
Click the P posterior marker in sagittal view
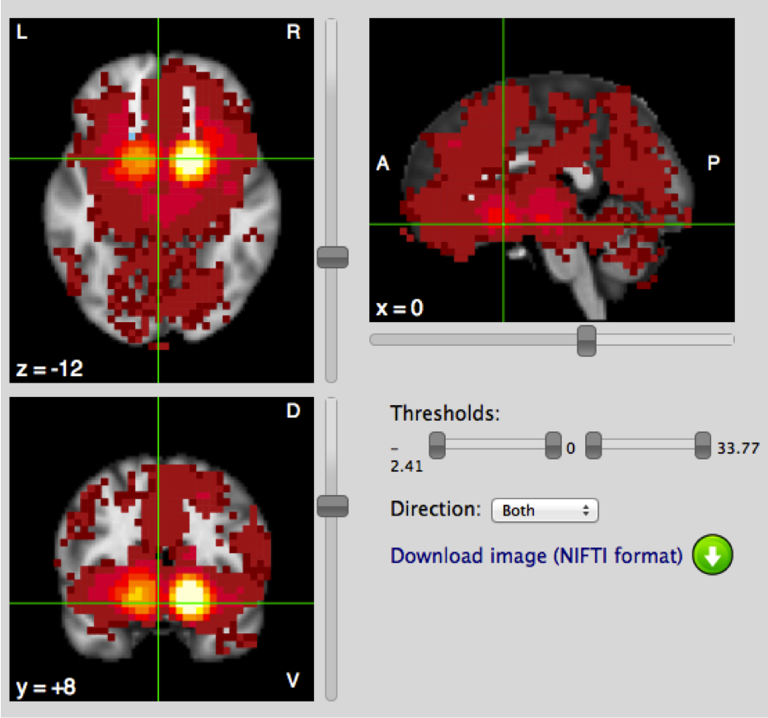[x=713, y=164]
